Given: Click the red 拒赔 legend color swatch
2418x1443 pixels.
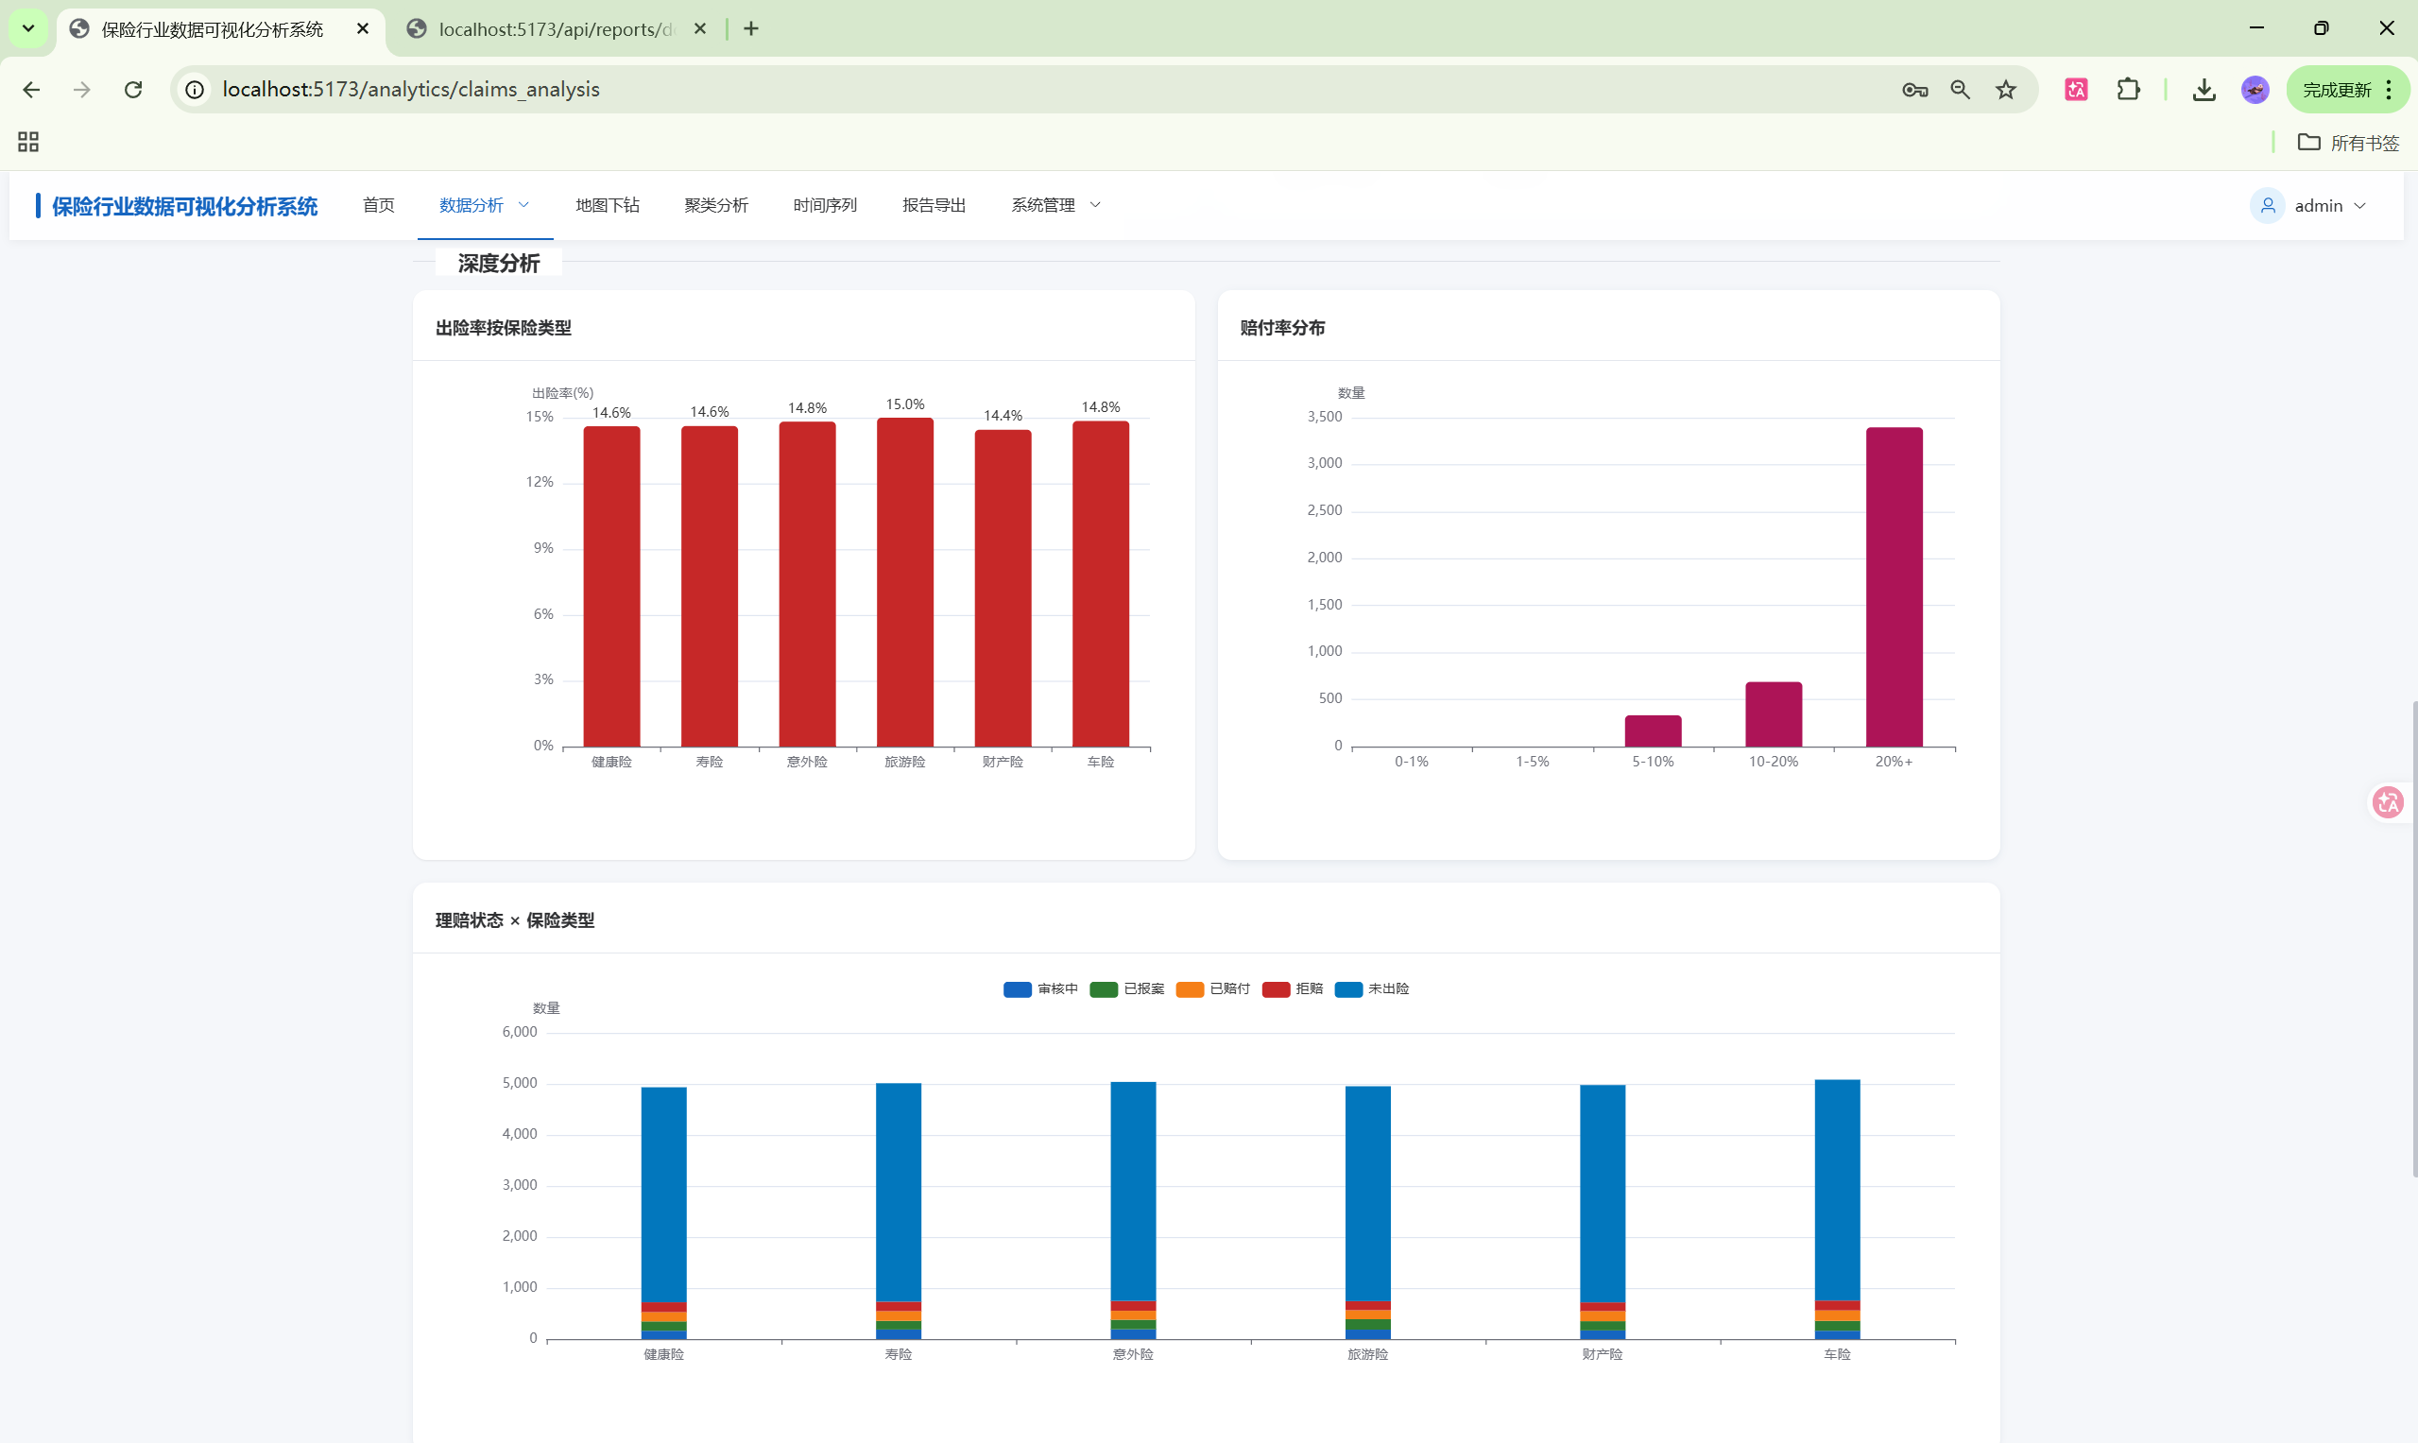Looking at the screenshot, I should coord(1275,988).
